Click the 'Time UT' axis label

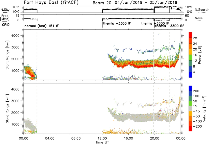[x=102, y=142]
